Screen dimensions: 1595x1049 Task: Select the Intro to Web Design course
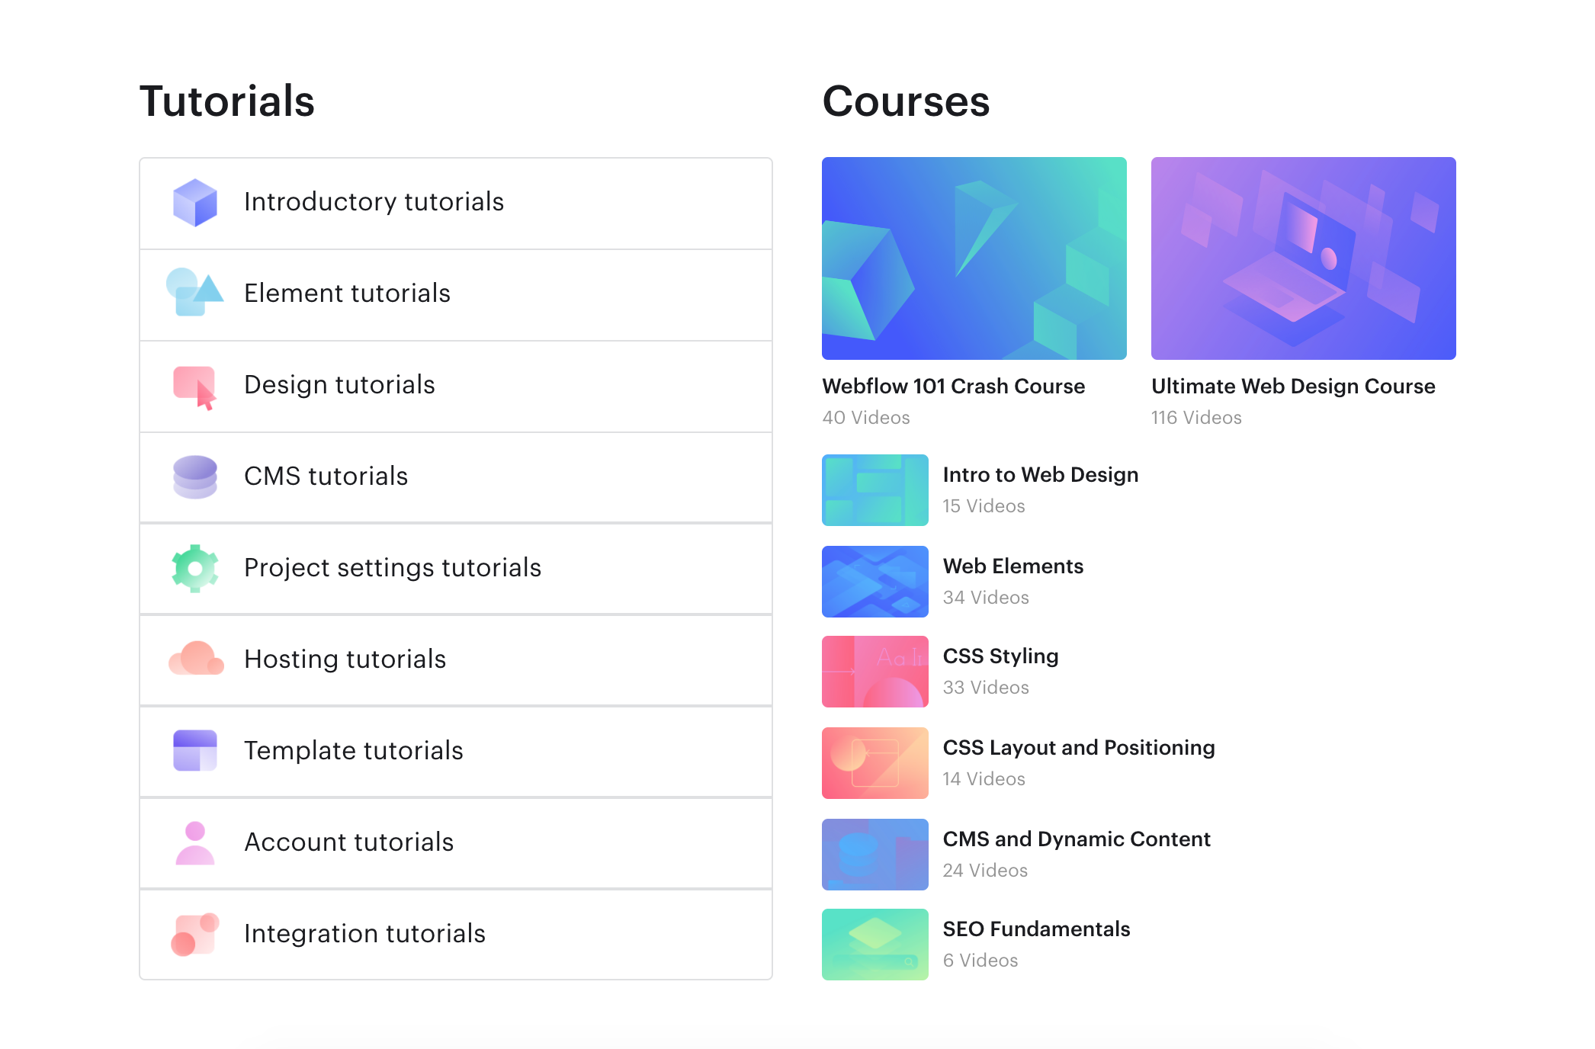1040,474
